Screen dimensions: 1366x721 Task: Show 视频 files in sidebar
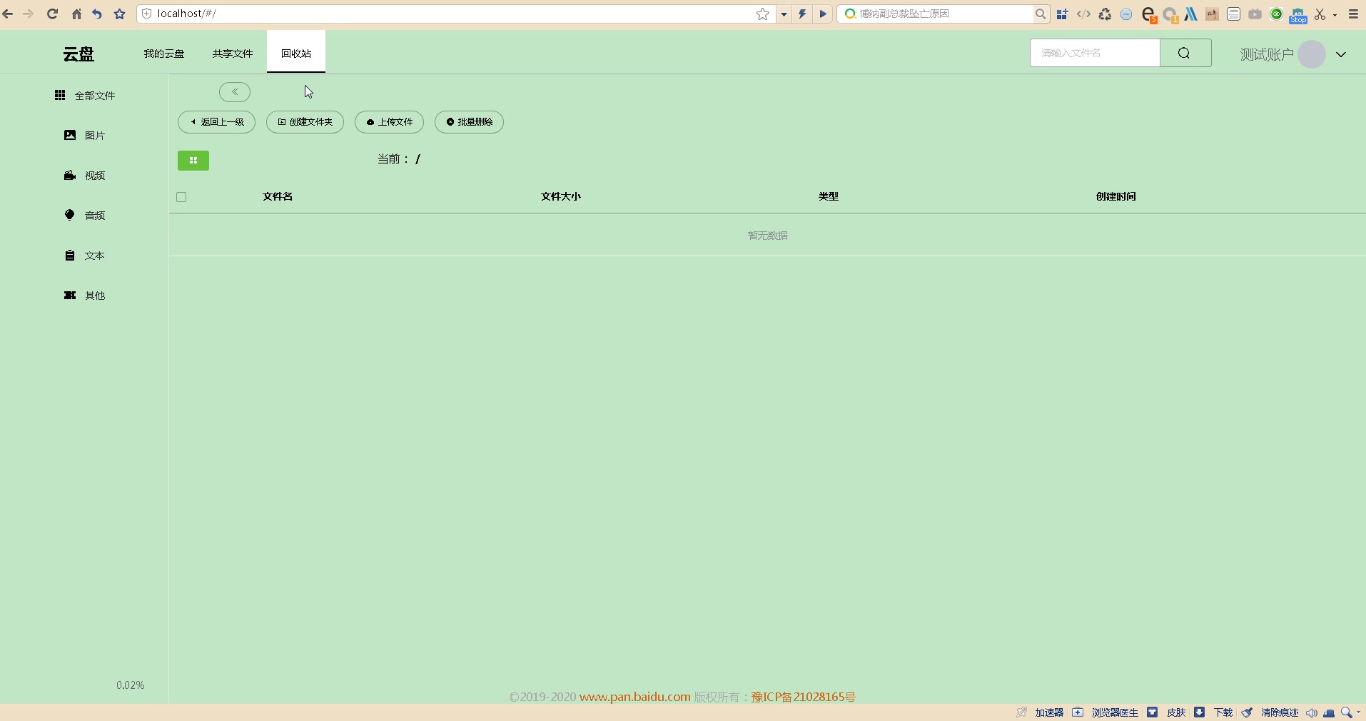pyautogui.click(x=85, y=176)
